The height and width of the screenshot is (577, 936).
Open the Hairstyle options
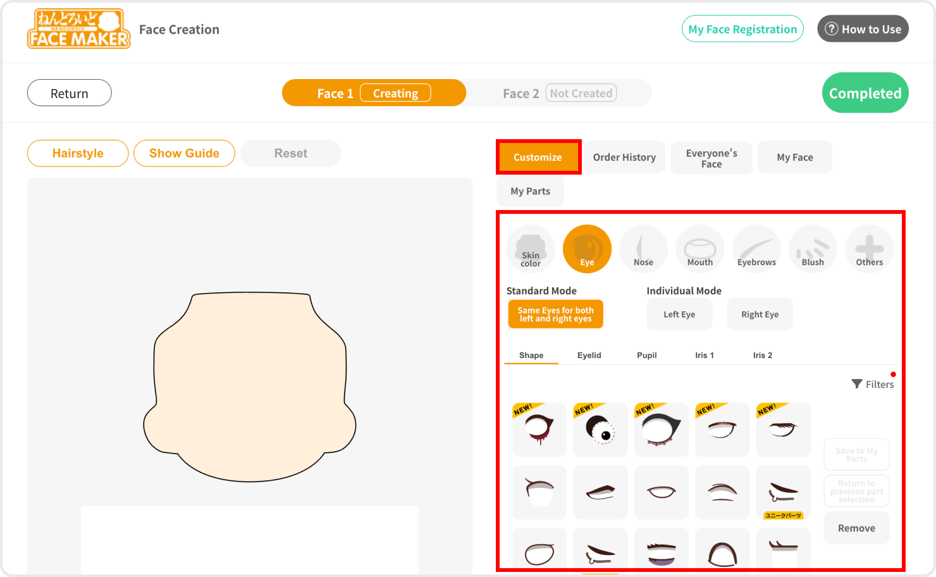click(x=78, y=154)
